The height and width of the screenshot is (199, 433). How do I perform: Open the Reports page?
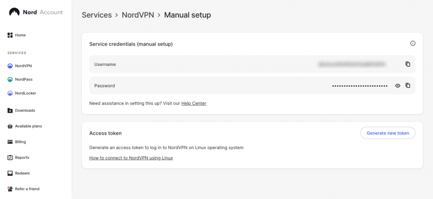(x=22, y=158)
